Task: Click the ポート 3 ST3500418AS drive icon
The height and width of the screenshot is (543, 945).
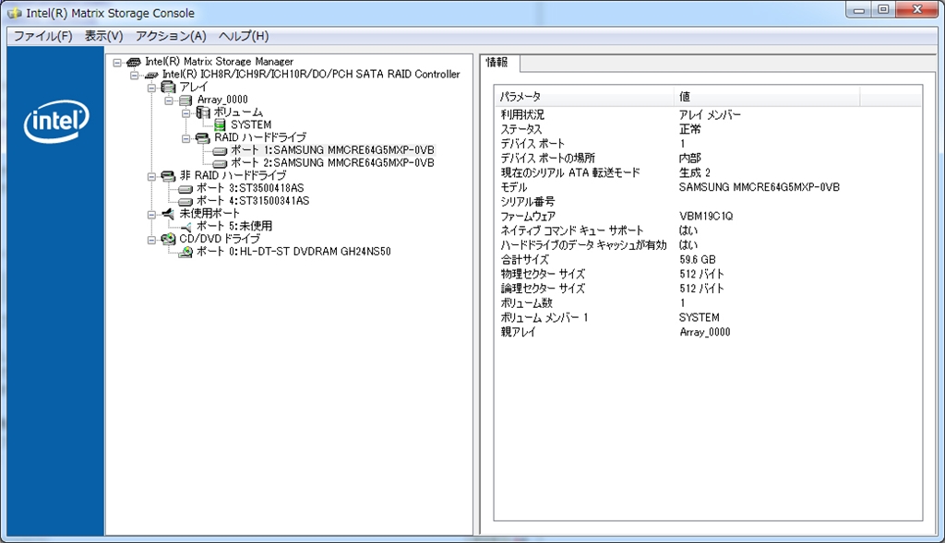Action: click(x=185, y=188)
